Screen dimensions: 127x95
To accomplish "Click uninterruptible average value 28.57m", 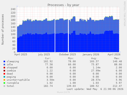I will click(x=96, y=80).
